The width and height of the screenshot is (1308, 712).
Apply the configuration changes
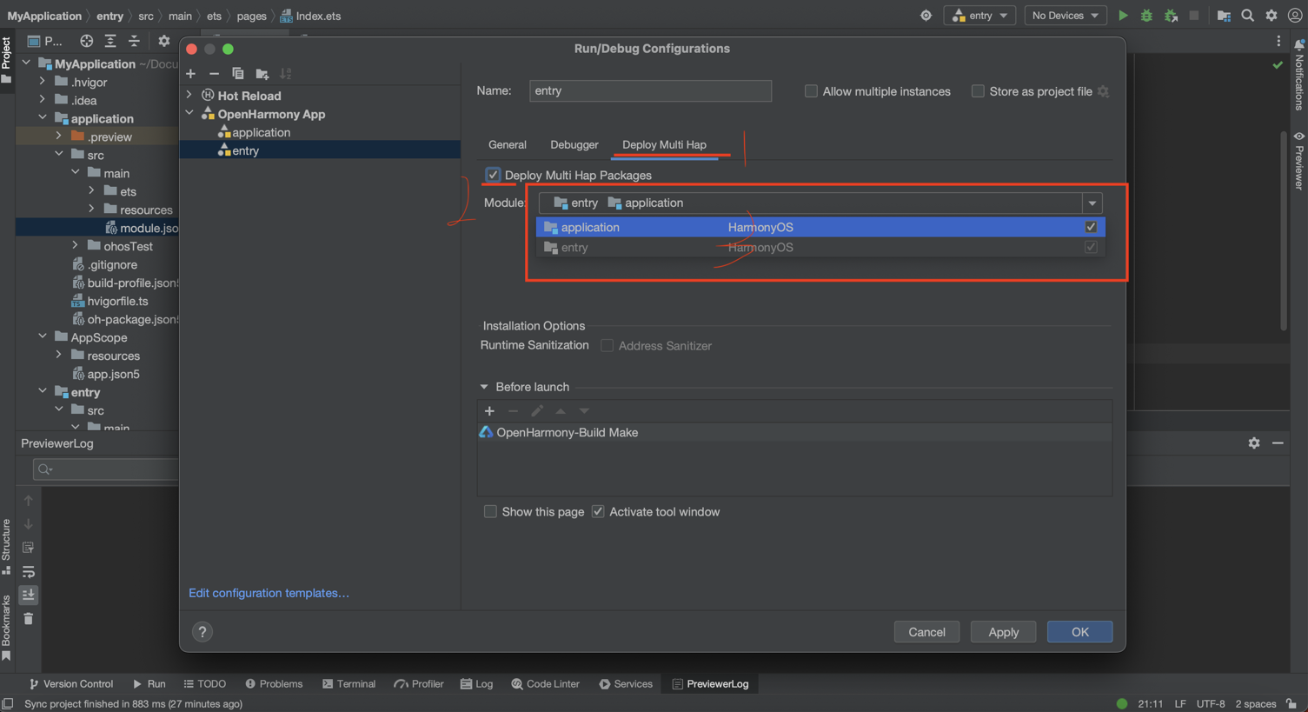point(1003,632)
